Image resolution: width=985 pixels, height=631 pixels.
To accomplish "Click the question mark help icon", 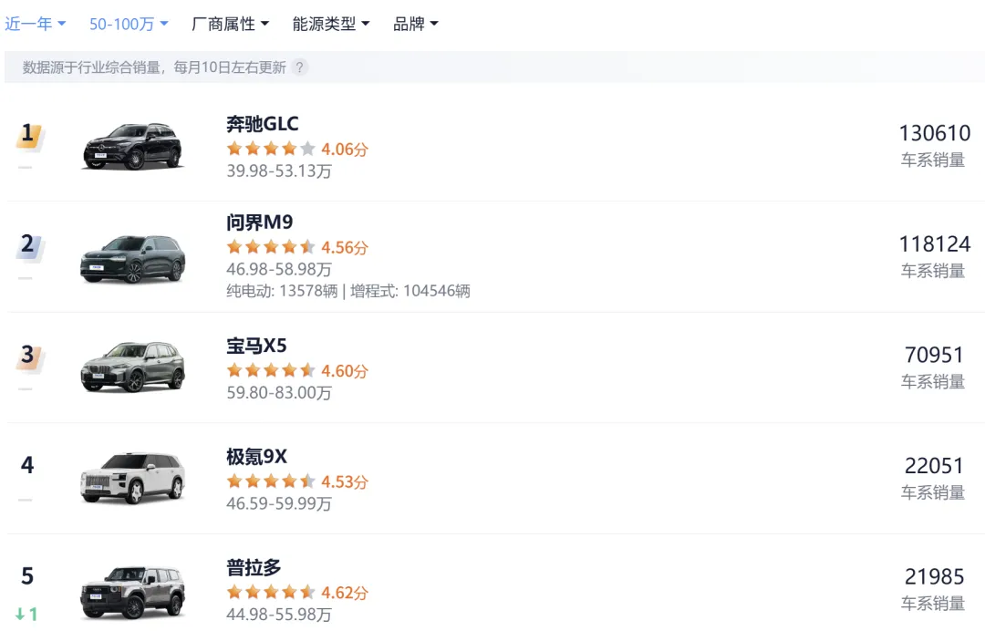I will (x=300, y=67).
